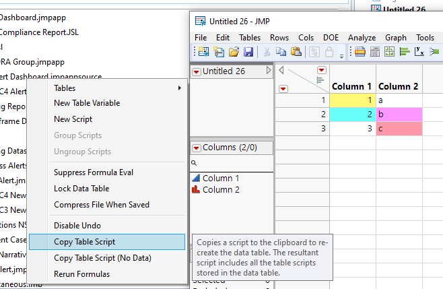
Task: Click the red nominal icon beside Column 2
Action: 196,189
